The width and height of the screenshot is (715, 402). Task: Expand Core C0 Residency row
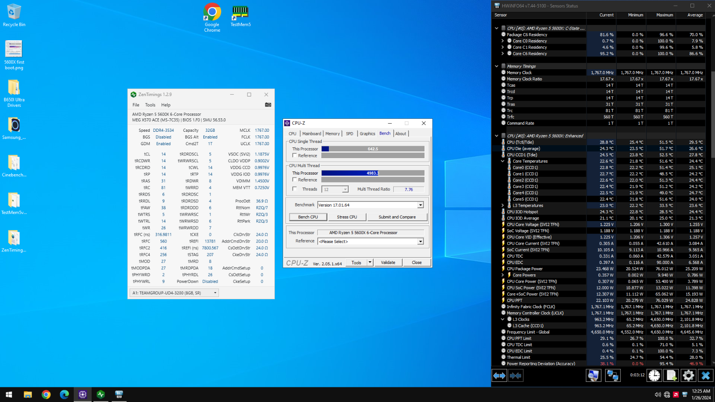[503, 41]
